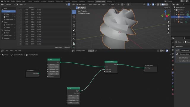Open the Object Mode dropdown
Viewport: 190px width, 107px height.
82,4
